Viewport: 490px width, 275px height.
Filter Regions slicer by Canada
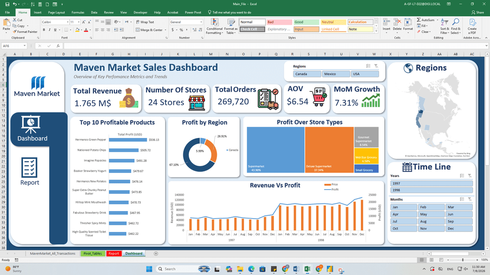[x=307, y=74]
